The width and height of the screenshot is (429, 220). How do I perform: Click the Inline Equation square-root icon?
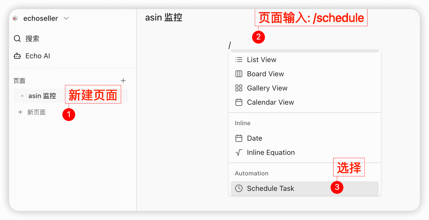(239, 152)
